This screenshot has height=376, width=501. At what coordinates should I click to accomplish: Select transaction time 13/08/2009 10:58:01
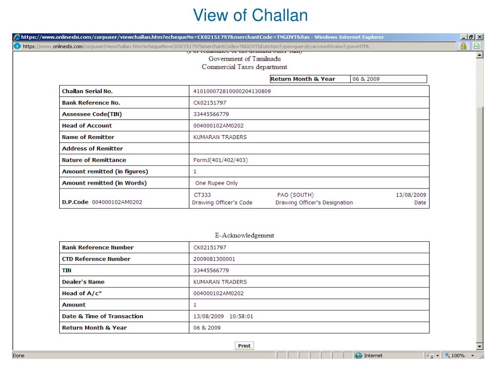pyautogui.click(x=223, y=316)
